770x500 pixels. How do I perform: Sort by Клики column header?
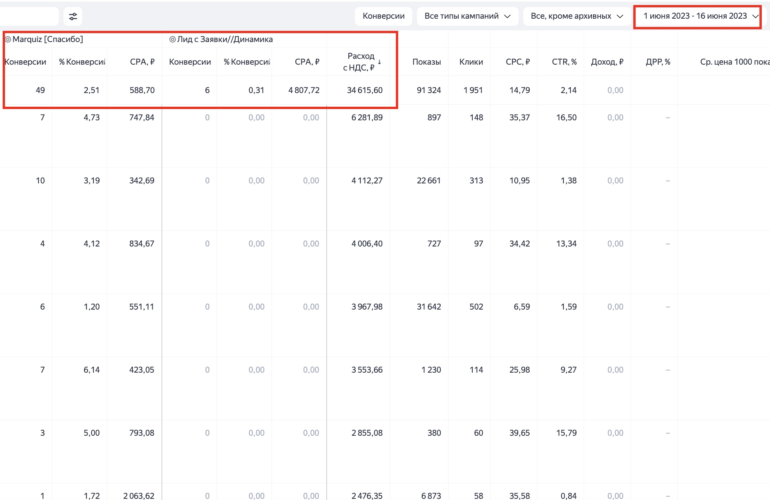coord(471,62)
